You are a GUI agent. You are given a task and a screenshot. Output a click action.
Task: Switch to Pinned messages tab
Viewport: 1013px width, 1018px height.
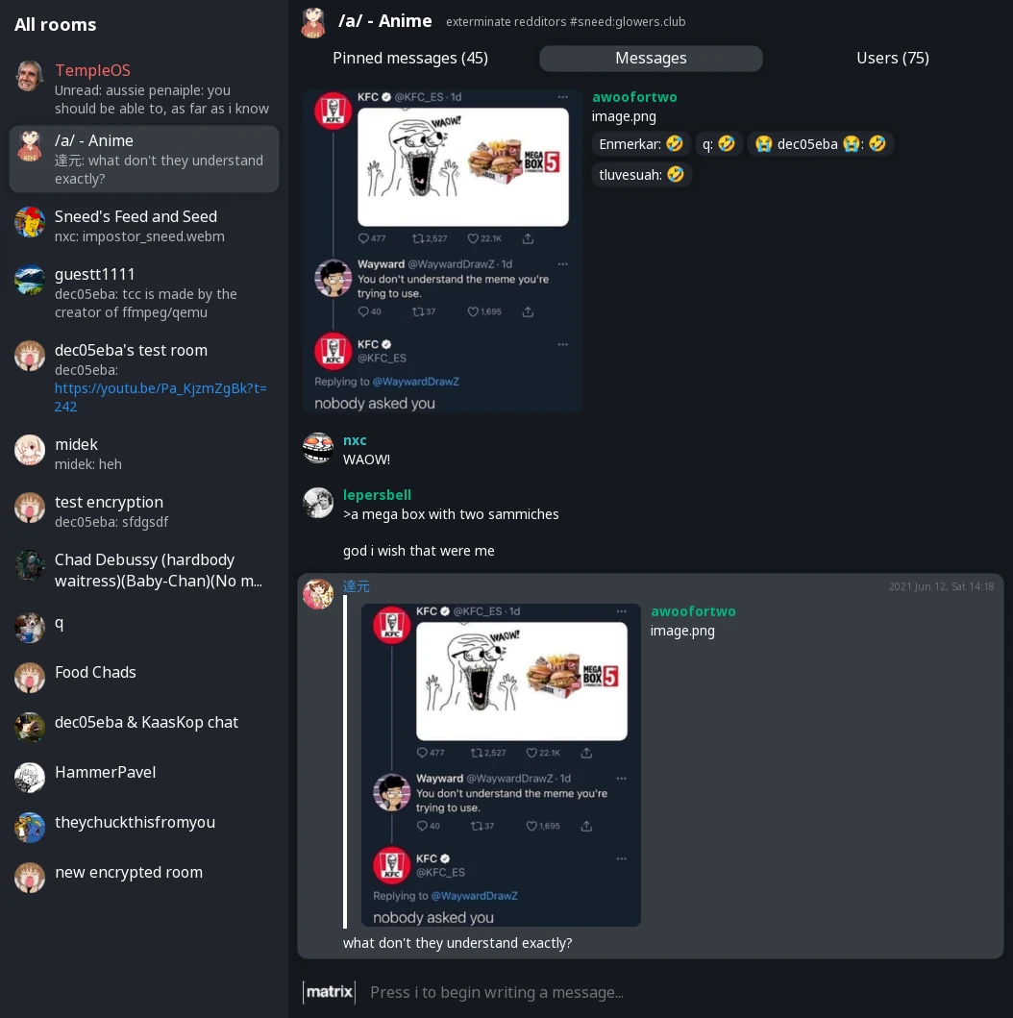coord(410,58)
